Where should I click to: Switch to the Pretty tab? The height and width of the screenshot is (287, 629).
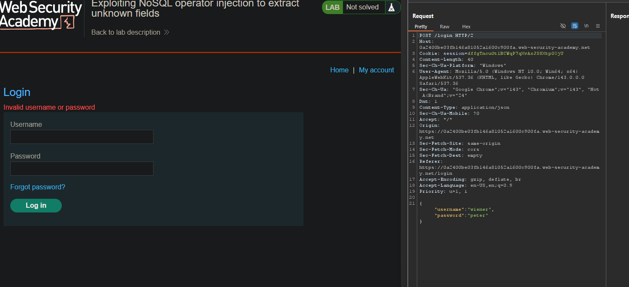(421, 27)
